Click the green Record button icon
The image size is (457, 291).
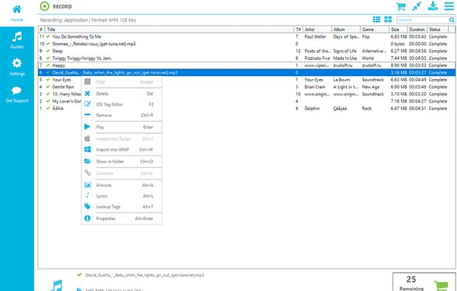[x=44, y=6]
